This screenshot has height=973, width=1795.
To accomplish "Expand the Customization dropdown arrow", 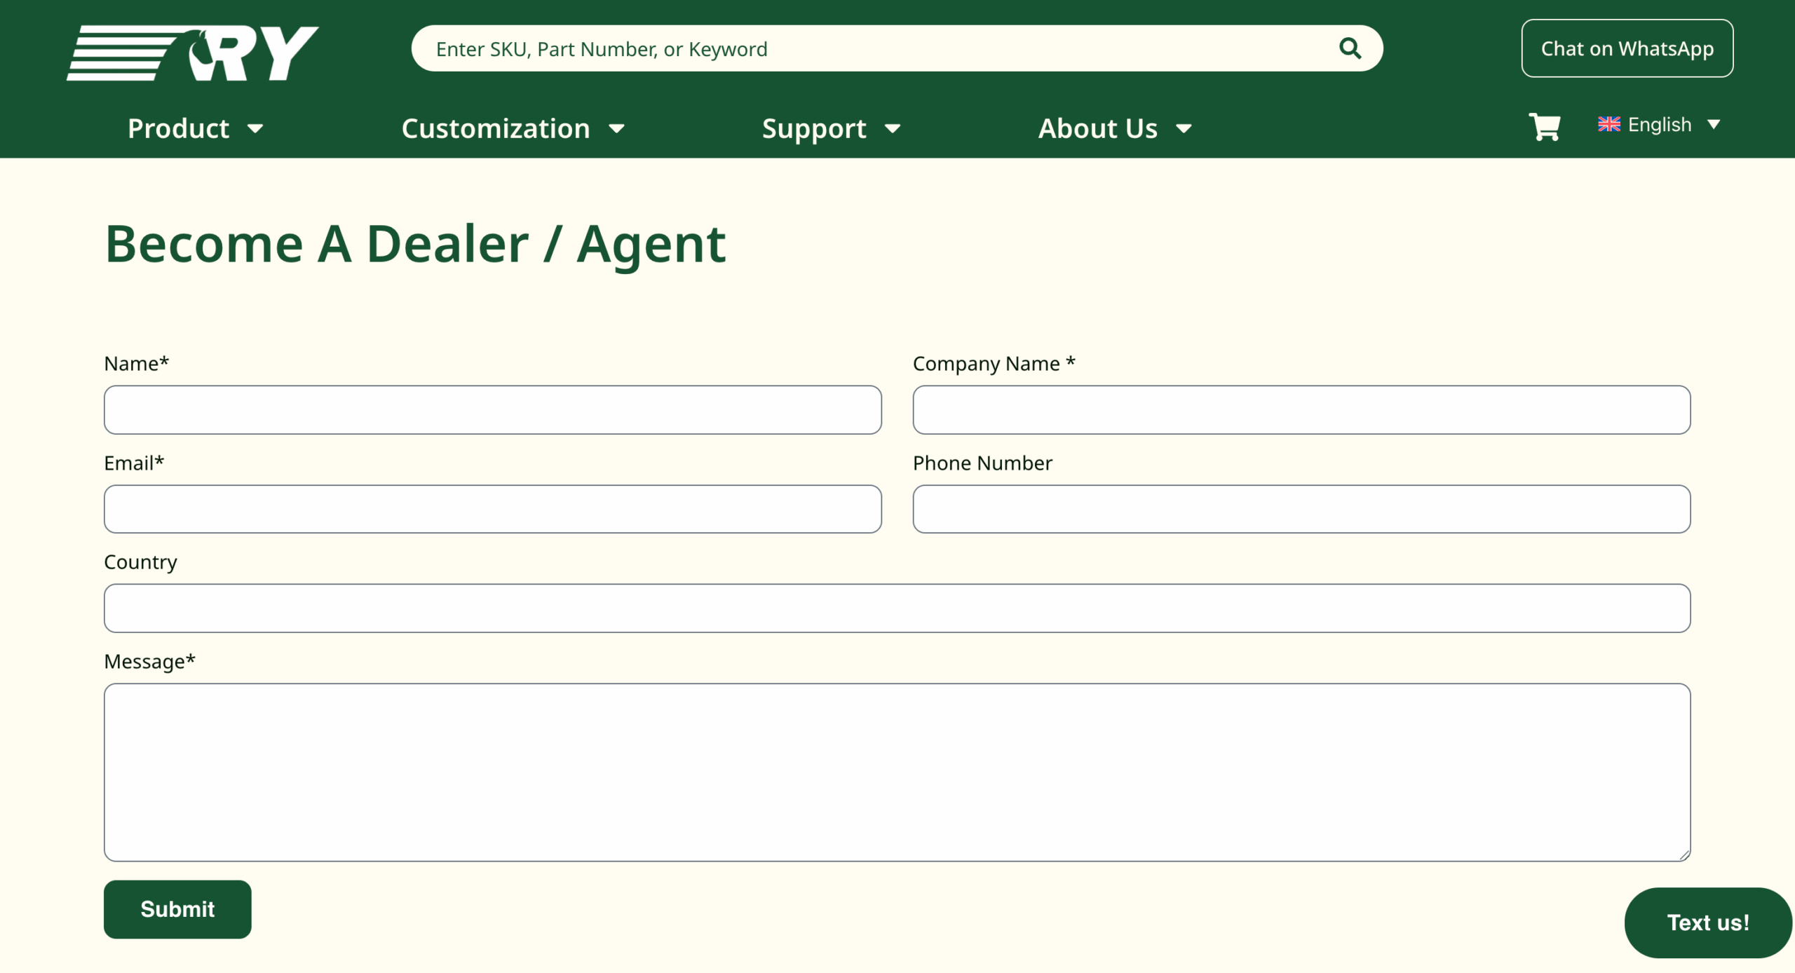I will [617, 129].
